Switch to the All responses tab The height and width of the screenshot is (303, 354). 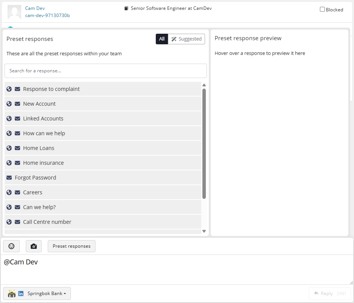162,39
